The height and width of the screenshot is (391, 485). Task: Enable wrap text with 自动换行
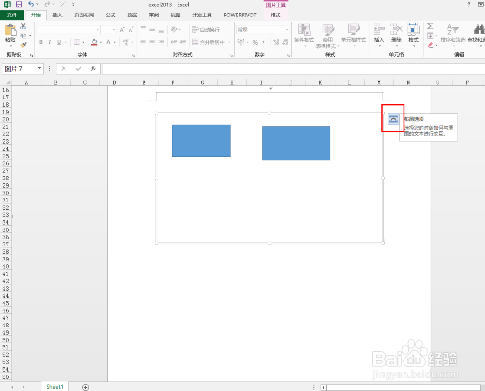coord(206,28)
